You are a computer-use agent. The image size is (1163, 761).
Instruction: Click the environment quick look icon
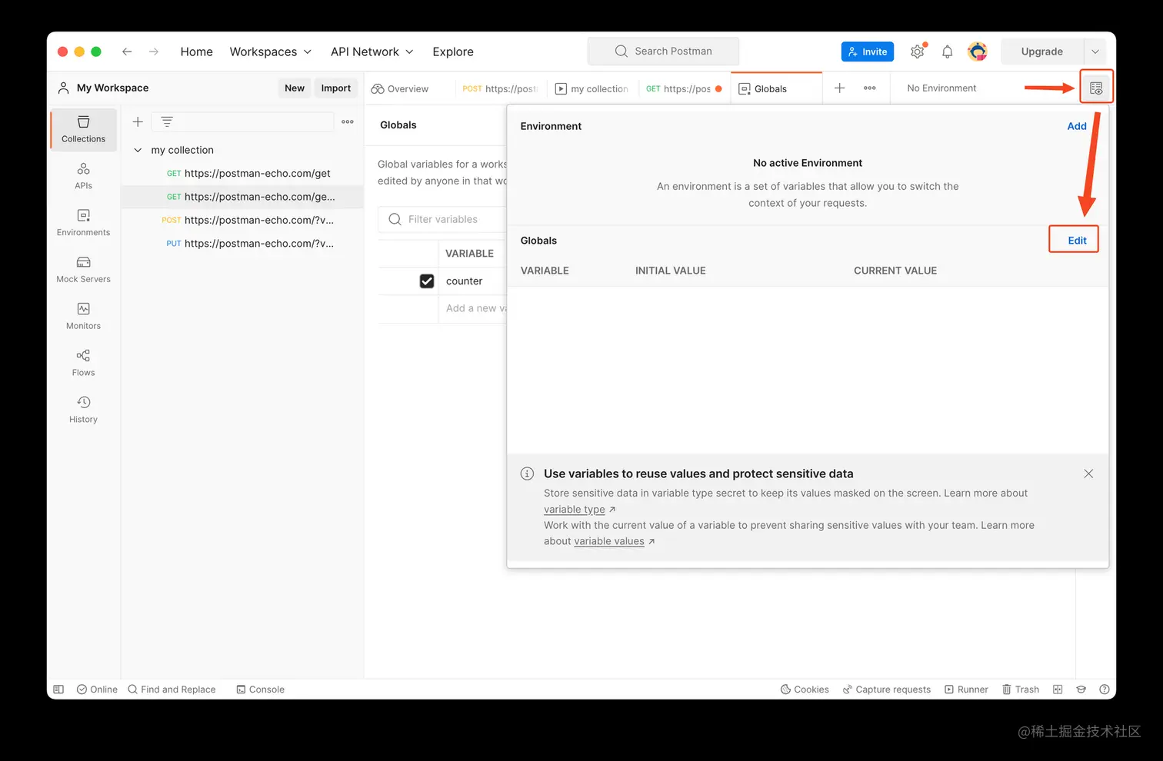point(1096,88)
